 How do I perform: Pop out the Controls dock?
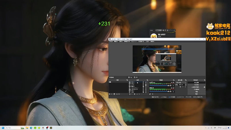click(x=205, y=80)
